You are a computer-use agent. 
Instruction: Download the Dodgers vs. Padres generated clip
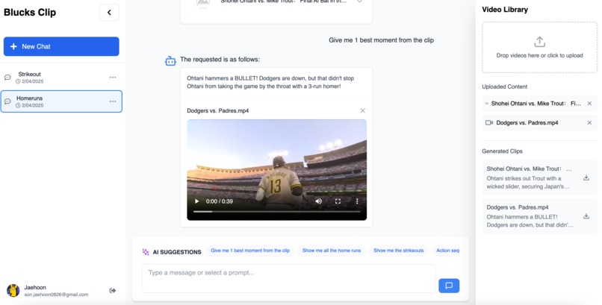(x=586, y=216)
